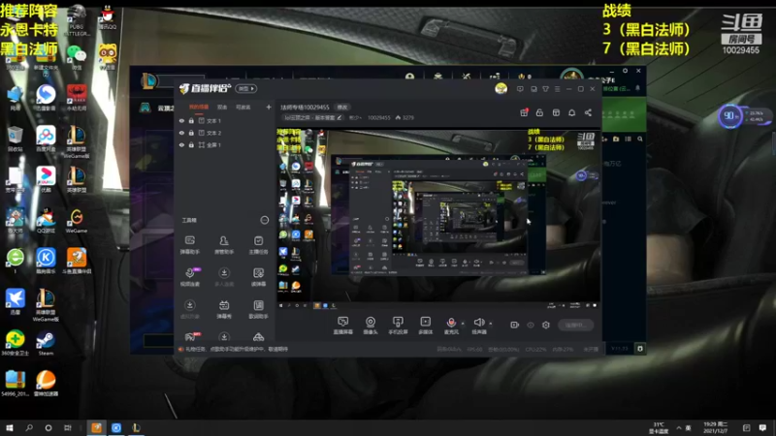Edit the lol云顶之弈 category label
The width and height of the screenshot is (776, 436).
tap(312, 117)
